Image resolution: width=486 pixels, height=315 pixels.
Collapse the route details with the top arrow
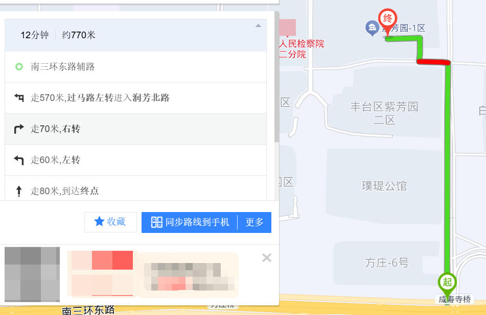(258, 25)
